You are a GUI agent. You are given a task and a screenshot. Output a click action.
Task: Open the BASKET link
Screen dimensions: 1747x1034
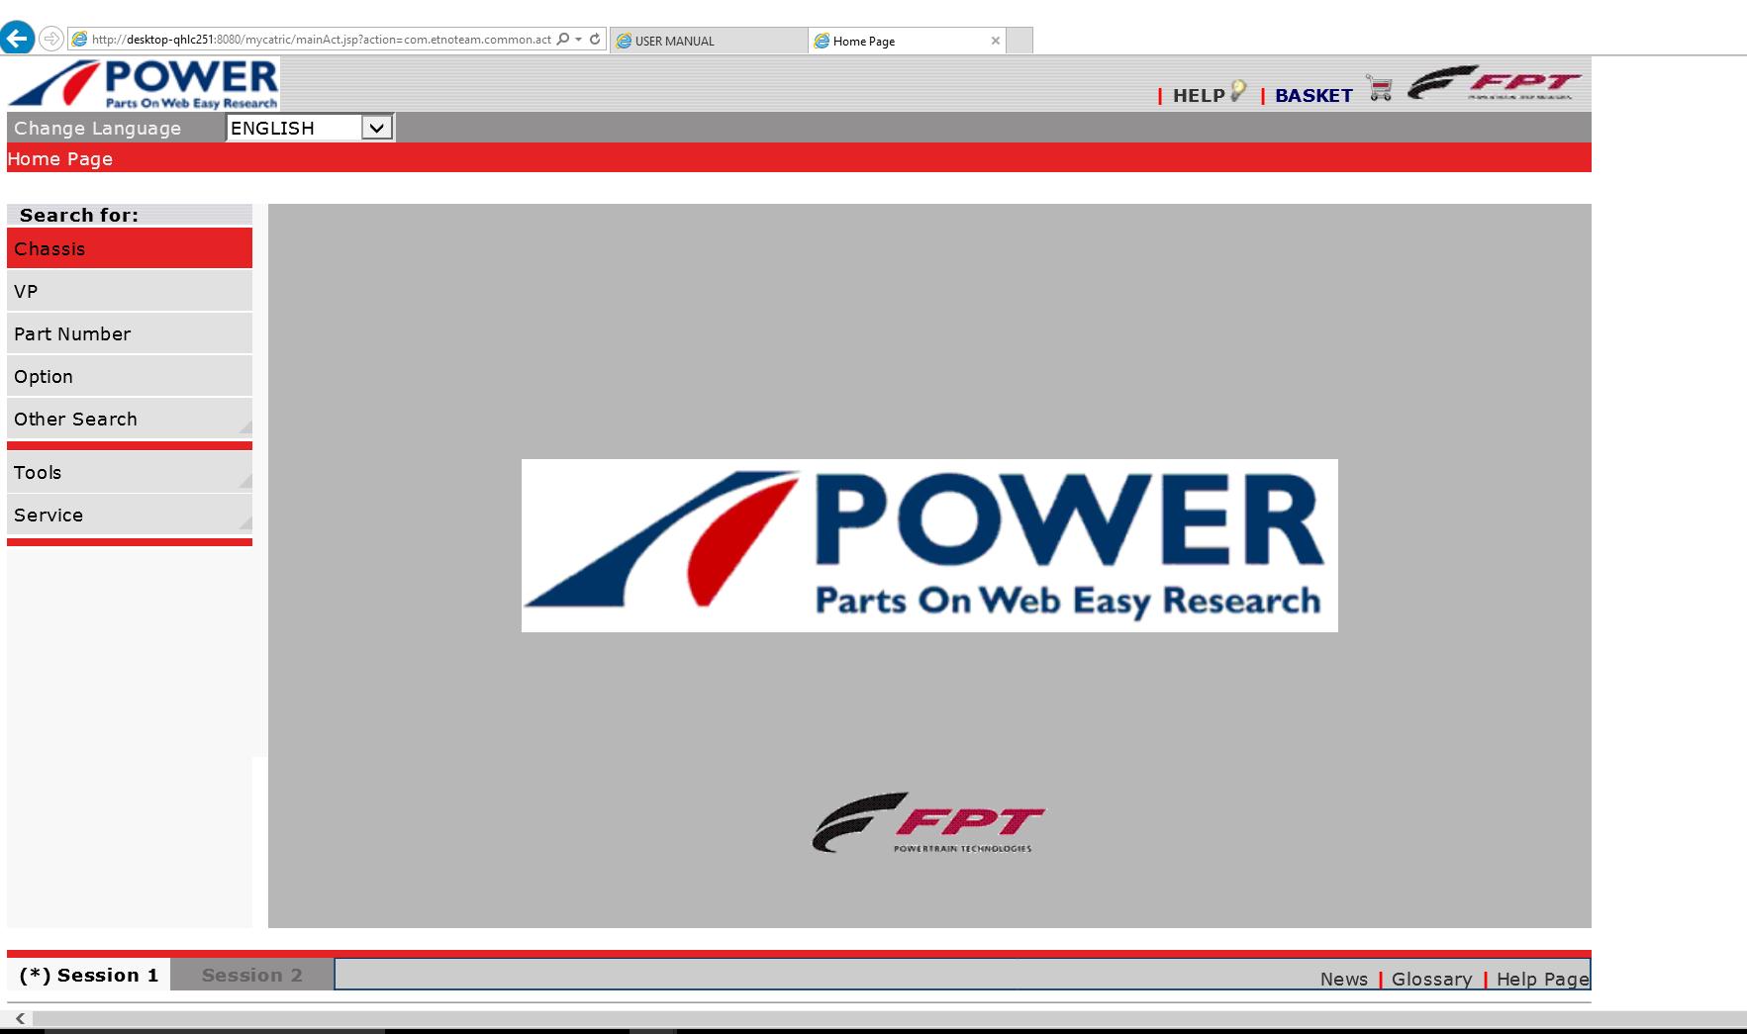[1313, 95]
